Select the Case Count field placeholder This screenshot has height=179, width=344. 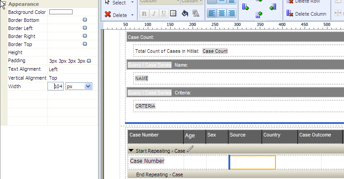pos(215,51)
